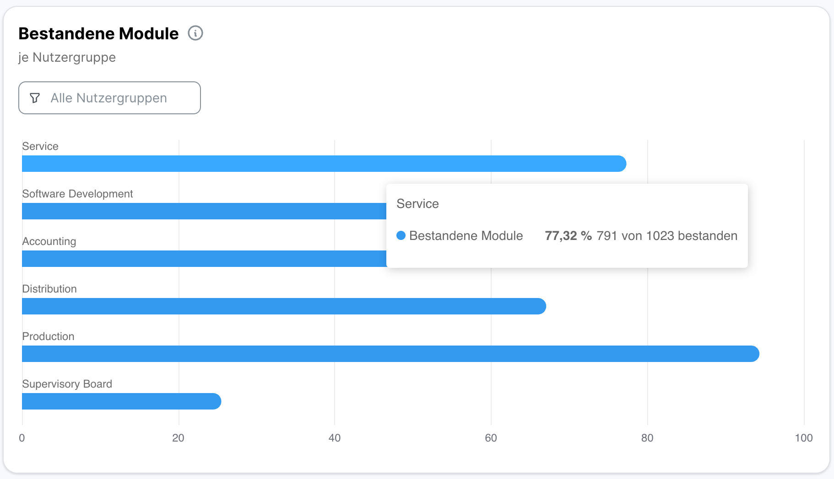Screen dimensions: 834x479
Task: Click the 100 axis tick label
Action: coord(803,438)
